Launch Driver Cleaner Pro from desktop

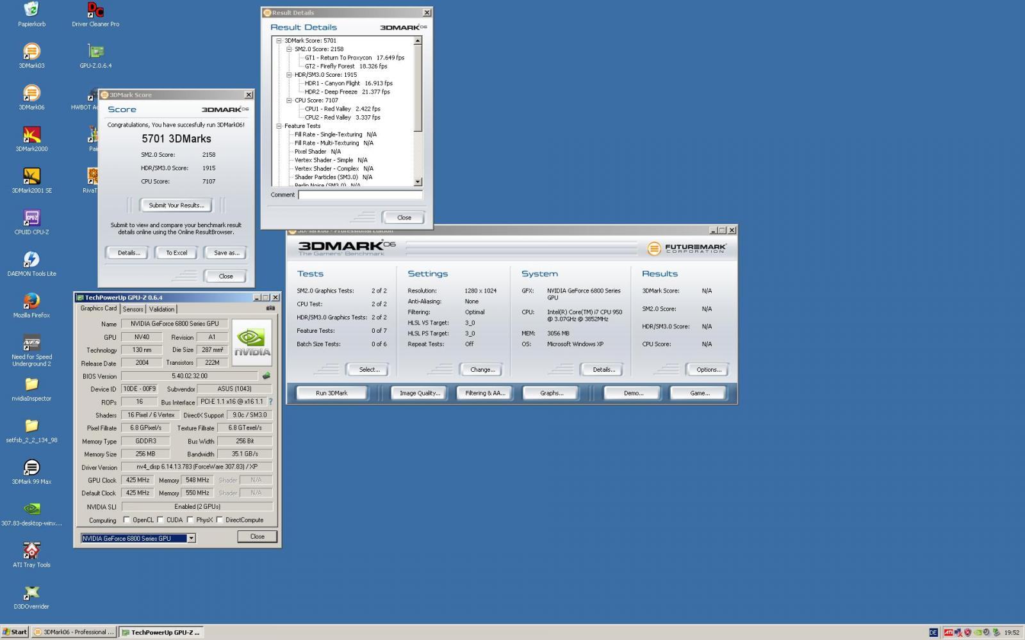(95, 10)
